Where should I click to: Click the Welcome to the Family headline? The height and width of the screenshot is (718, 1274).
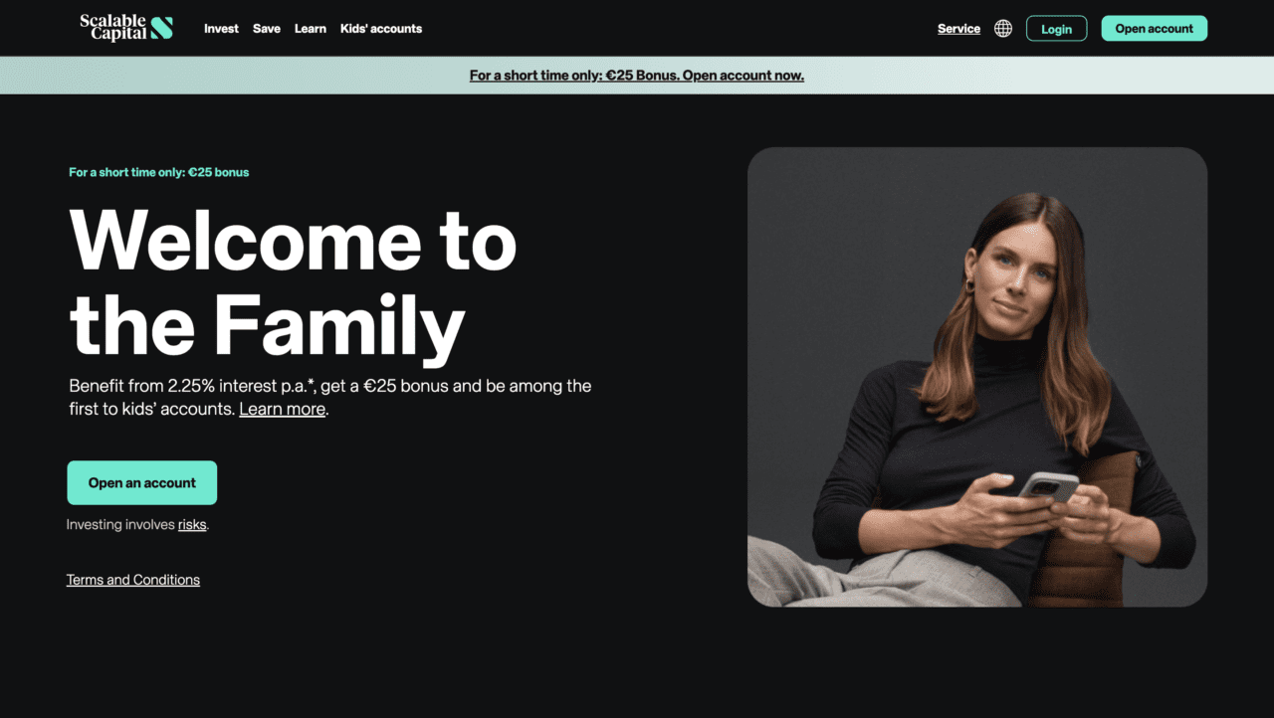click(x=293, y=283)
